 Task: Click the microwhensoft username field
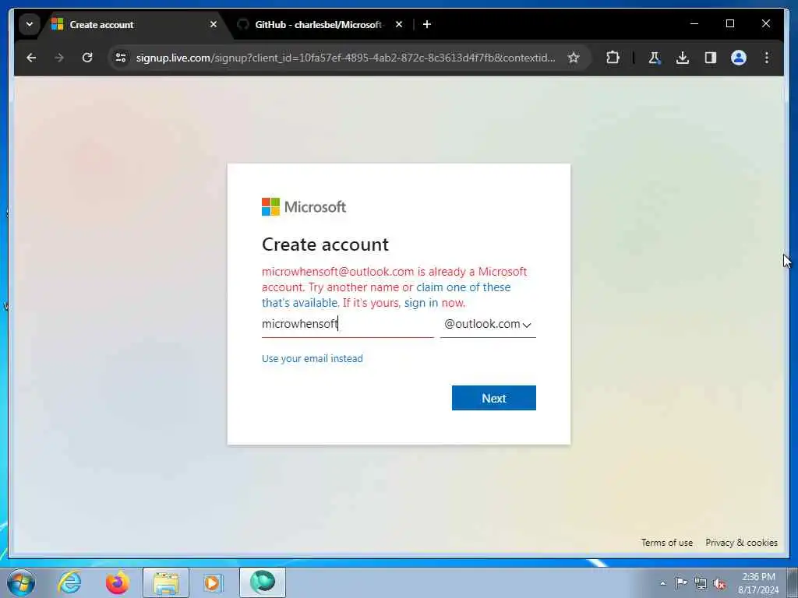coord(348,324)
